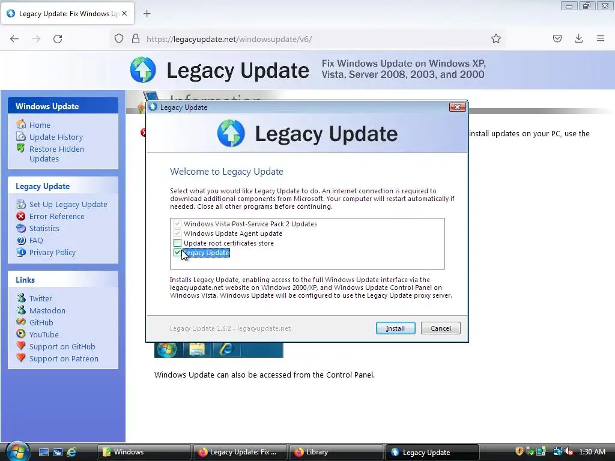Close the Legacy Update dialog
Image resolution: width=615 pixels, height=461 pixels.
pyautogui.click(x=457, y=107)
